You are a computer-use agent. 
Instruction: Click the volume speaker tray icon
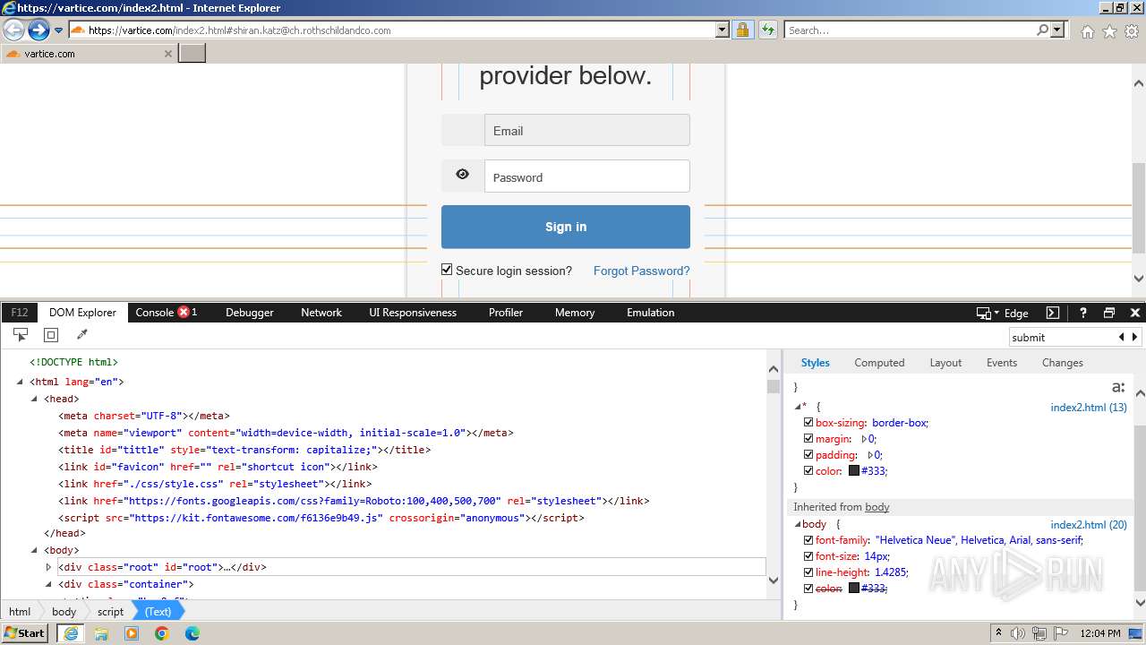click(1017, 633)
